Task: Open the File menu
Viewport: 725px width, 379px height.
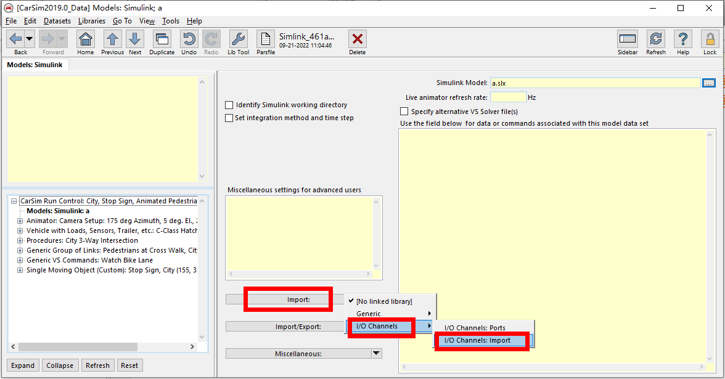Action: [11, 21]
